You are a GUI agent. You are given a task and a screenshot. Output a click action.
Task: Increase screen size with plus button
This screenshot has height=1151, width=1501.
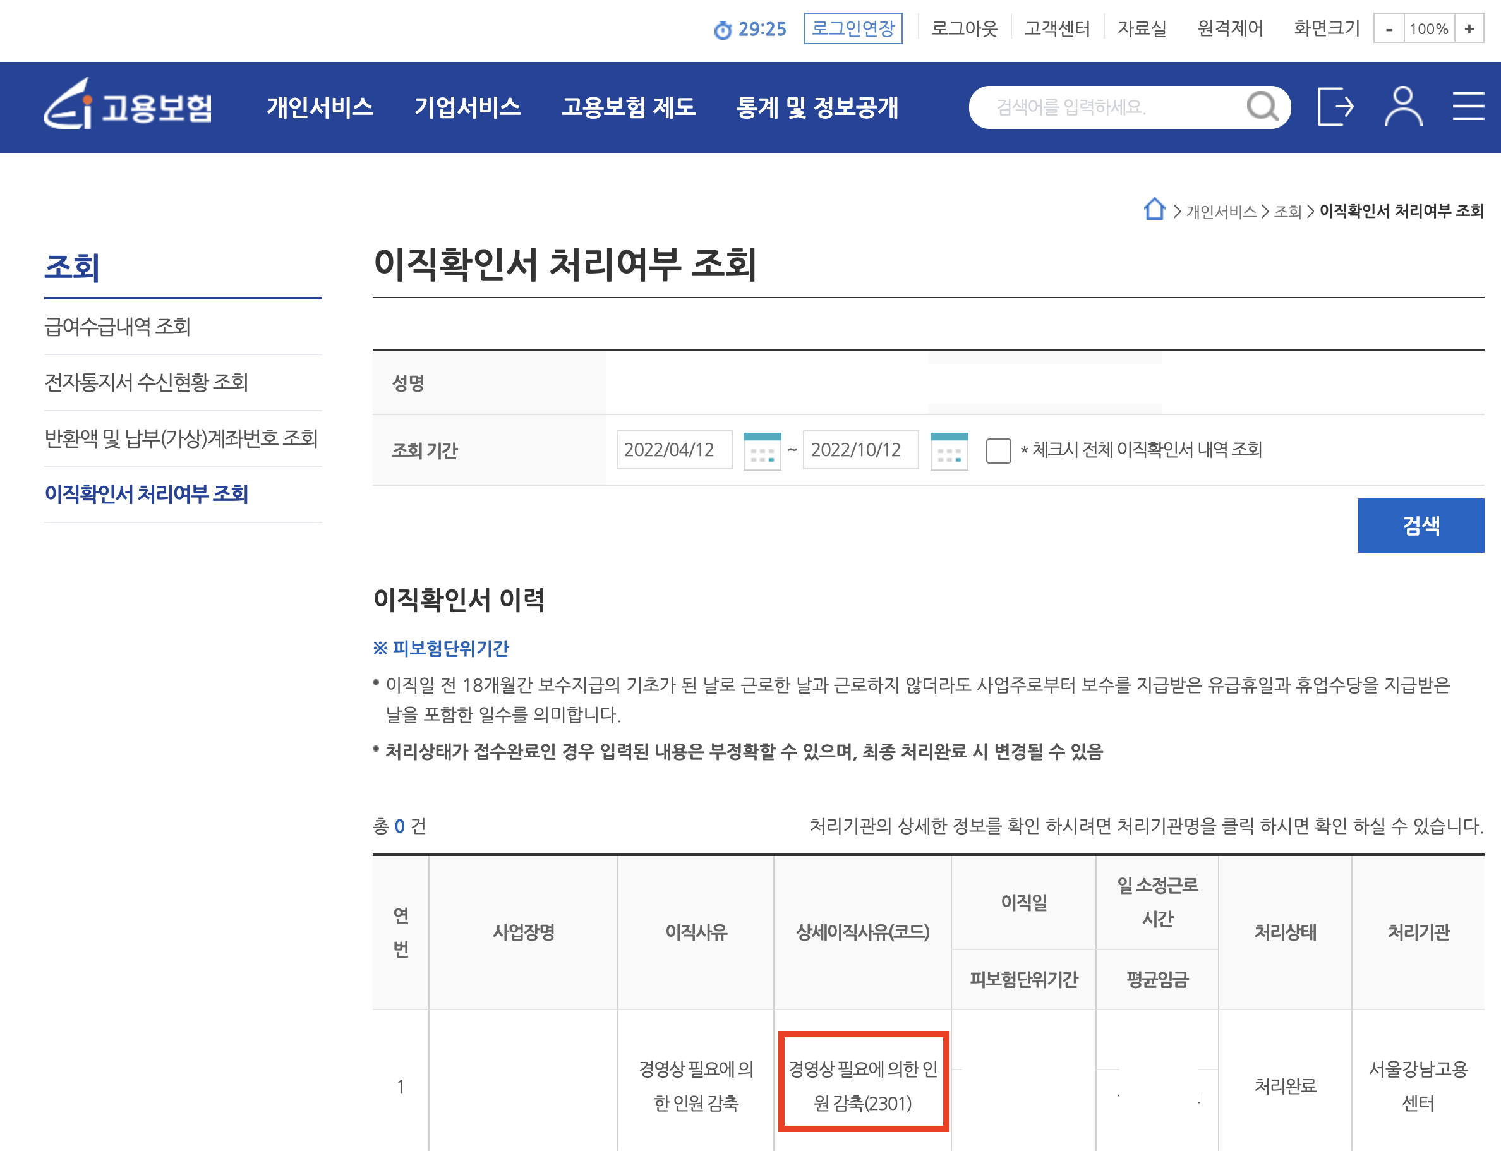coord(1469,29)
